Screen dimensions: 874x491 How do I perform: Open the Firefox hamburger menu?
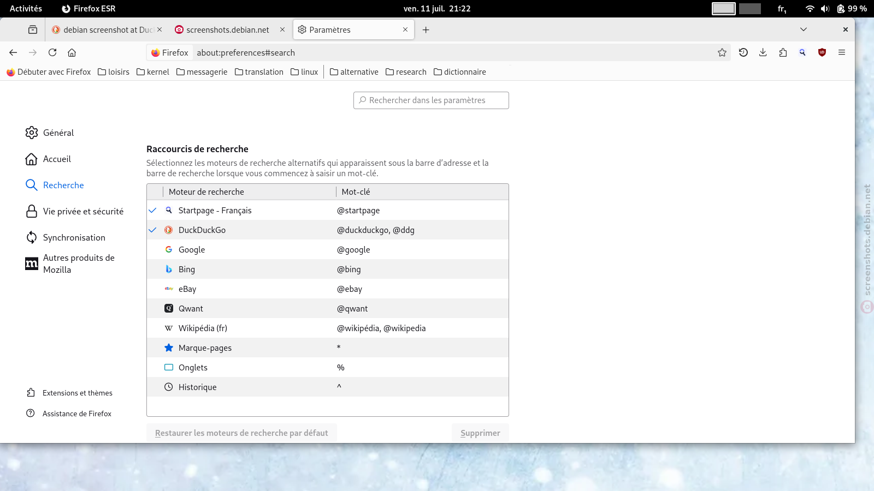[842, 52]
